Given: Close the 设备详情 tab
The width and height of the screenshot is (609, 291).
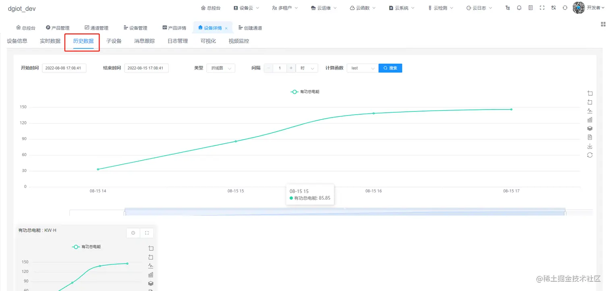Looking at the screenshot, I should click(226, 28).
